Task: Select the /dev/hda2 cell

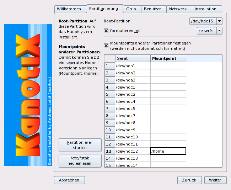Action: click(x=133, y=73)
